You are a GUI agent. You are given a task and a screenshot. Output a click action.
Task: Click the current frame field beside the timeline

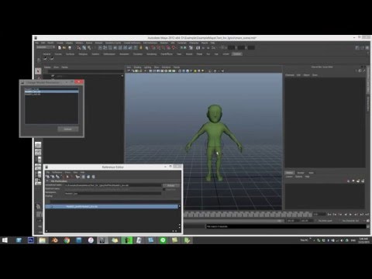coord(319,215)
